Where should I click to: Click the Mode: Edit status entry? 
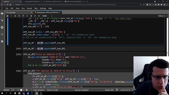tap(109, 90)
